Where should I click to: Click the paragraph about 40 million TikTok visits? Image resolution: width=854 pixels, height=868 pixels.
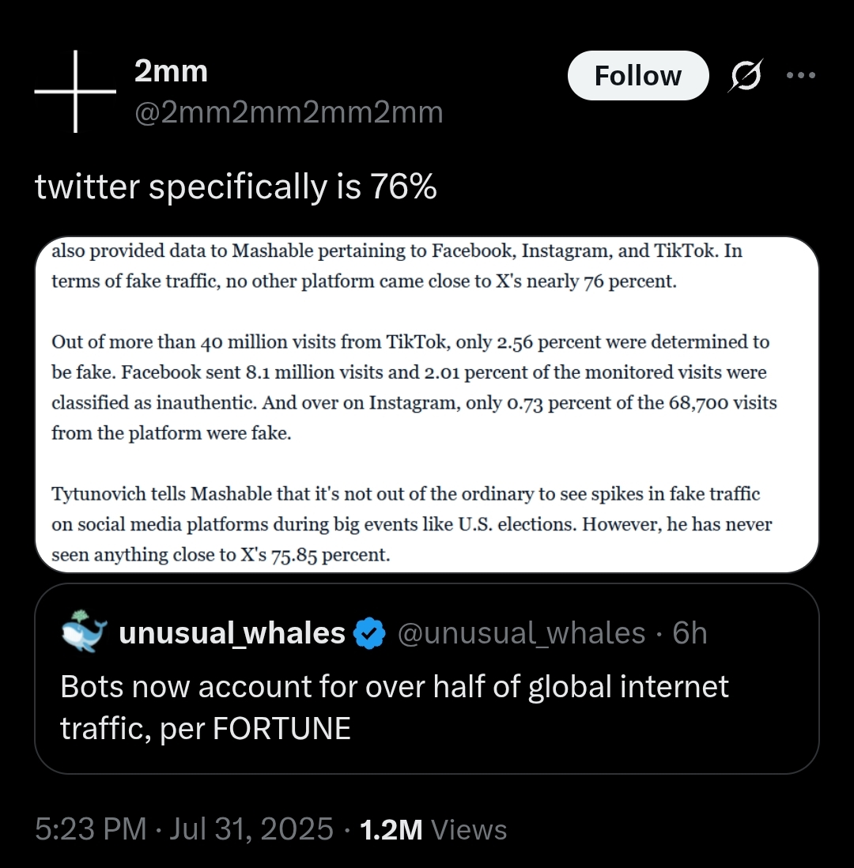(414, 387)
